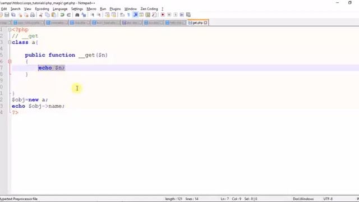Toggle the Word Wrap toolbar icon
This screenshot has height=202, width=359.
click(x=122, y=15)
